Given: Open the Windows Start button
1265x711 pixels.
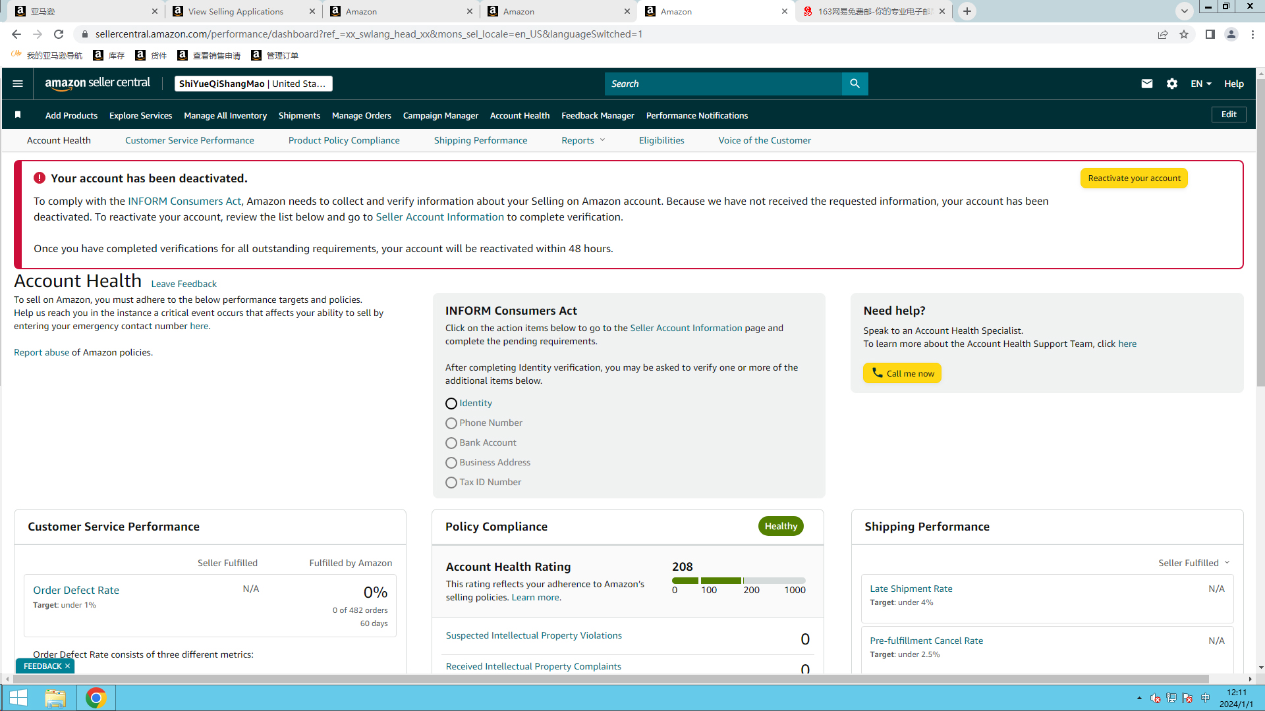Looking at the screenshot, I should (18, 698).
